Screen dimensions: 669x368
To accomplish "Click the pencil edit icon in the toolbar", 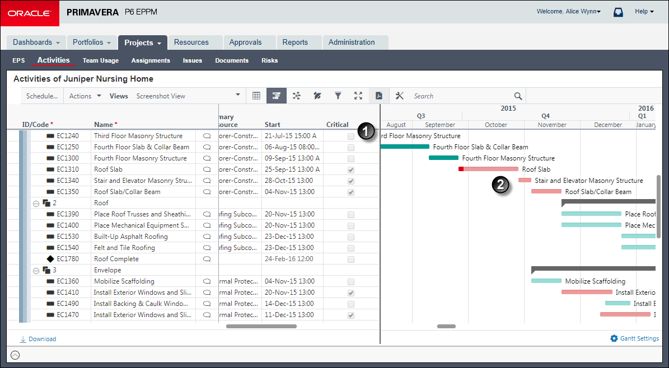I will tap(317, 96).
